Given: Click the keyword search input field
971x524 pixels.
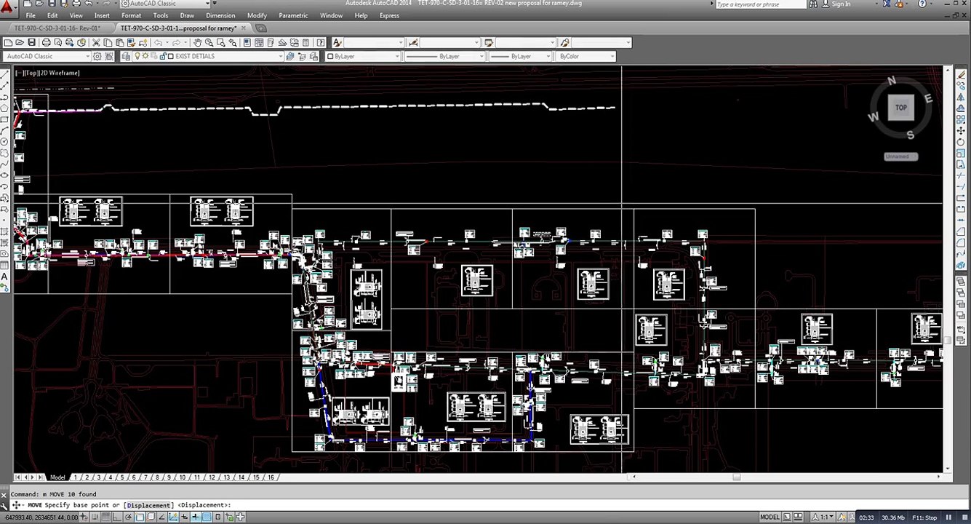Looking at the screenshot, I should pyautogui.click(x=760, y=4).
